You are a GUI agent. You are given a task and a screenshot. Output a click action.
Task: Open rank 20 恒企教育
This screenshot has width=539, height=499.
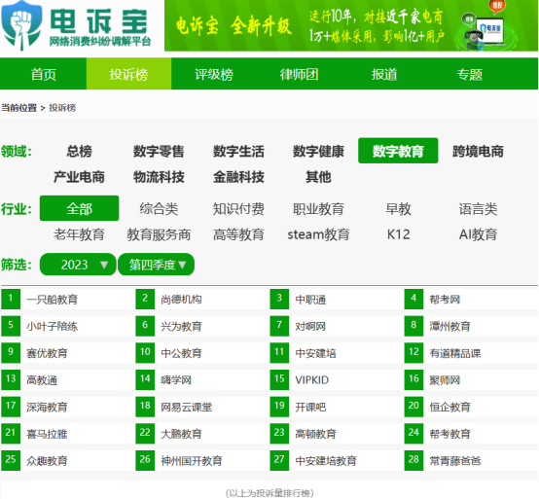[449, 407]
